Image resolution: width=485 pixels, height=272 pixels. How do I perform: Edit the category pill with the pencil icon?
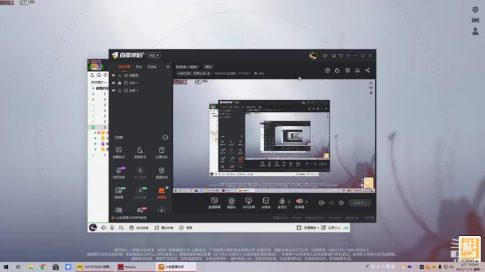[x=193, y=73]
